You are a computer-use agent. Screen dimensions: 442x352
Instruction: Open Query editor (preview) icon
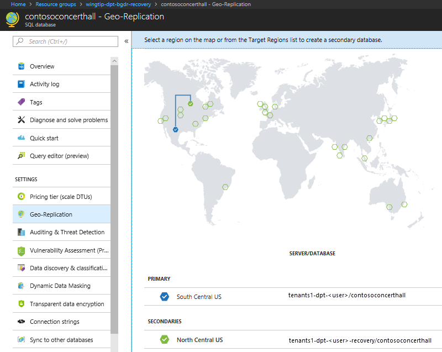(x=21, y=156)
